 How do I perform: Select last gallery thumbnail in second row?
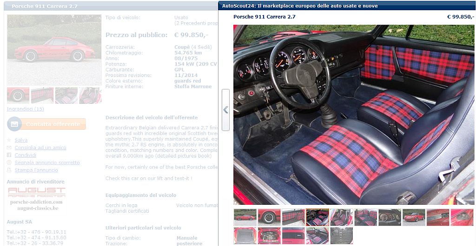click(342, 236)
